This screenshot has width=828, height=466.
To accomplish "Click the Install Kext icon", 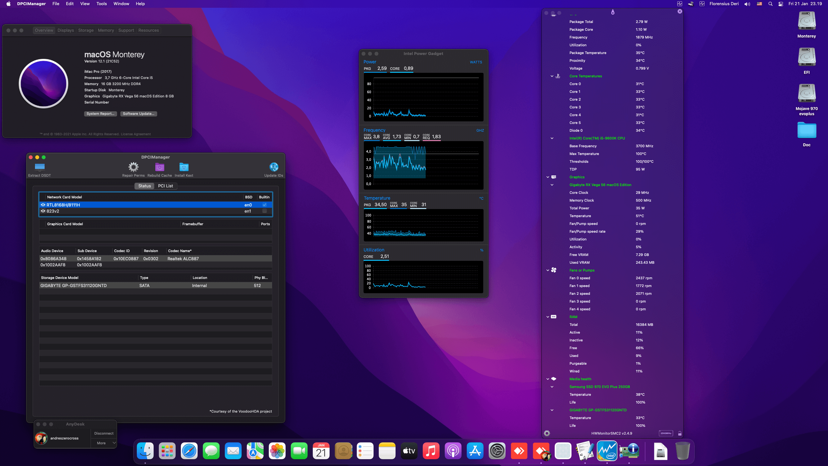I will 184,167.
